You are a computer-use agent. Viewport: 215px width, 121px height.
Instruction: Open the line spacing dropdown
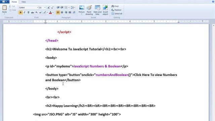coord(73,7)
